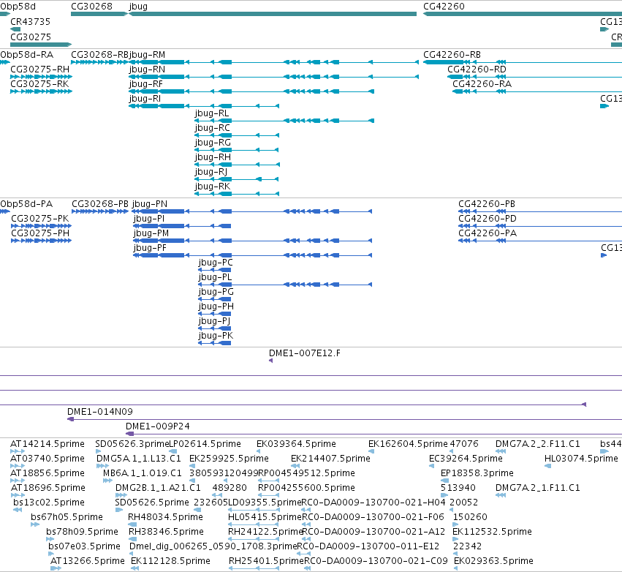
Task: Select the jbug-PG protein label
Action: [x=216, y=292]
